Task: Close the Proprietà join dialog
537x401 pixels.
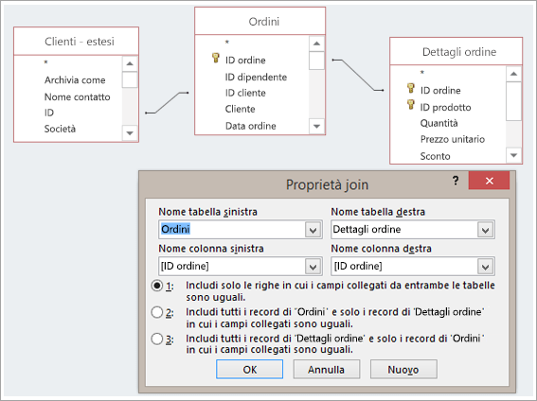Action: (489, 181)
